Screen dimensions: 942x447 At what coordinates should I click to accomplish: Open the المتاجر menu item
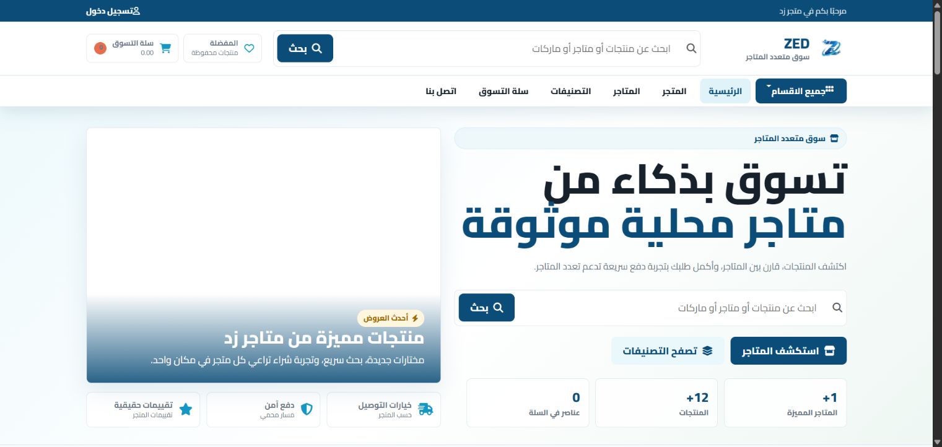[x=627, y=91]
